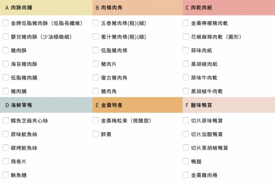The image size is (275, 183).
Task: Select the 碳烤魷魚絲 checkbox
Action: tap(6, 148)
